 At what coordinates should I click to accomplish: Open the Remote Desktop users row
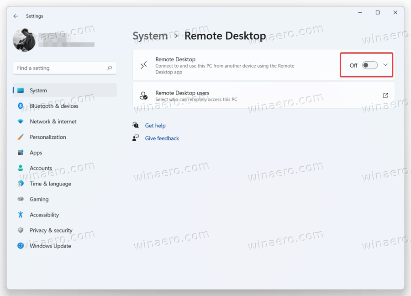point(263,95)
